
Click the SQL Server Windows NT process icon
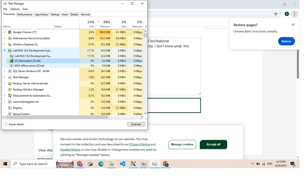click(10, 71)
